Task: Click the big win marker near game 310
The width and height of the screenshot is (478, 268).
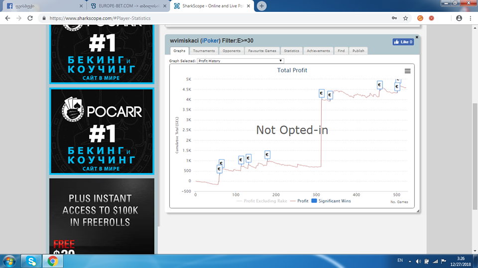Action: click(321, 93)
